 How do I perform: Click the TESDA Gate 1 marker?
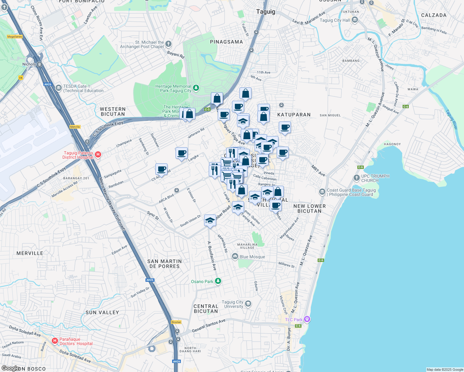(x=59, y=88)
